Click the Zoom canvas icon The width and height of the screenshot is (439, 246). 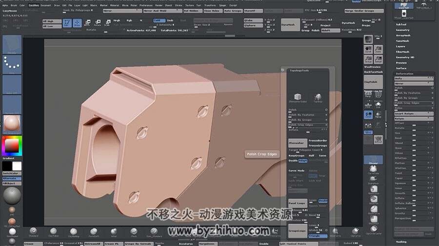click(x=378, y=50)
